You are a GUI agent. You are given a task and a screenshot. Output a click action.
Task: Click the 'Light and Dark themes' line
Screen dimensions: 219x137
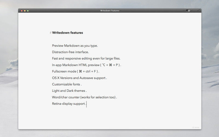(x=69, y=91)
